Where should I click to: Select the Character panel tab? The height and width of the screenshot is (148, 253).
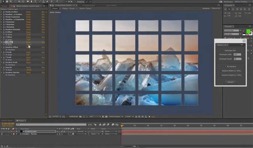tap(228, 26)
